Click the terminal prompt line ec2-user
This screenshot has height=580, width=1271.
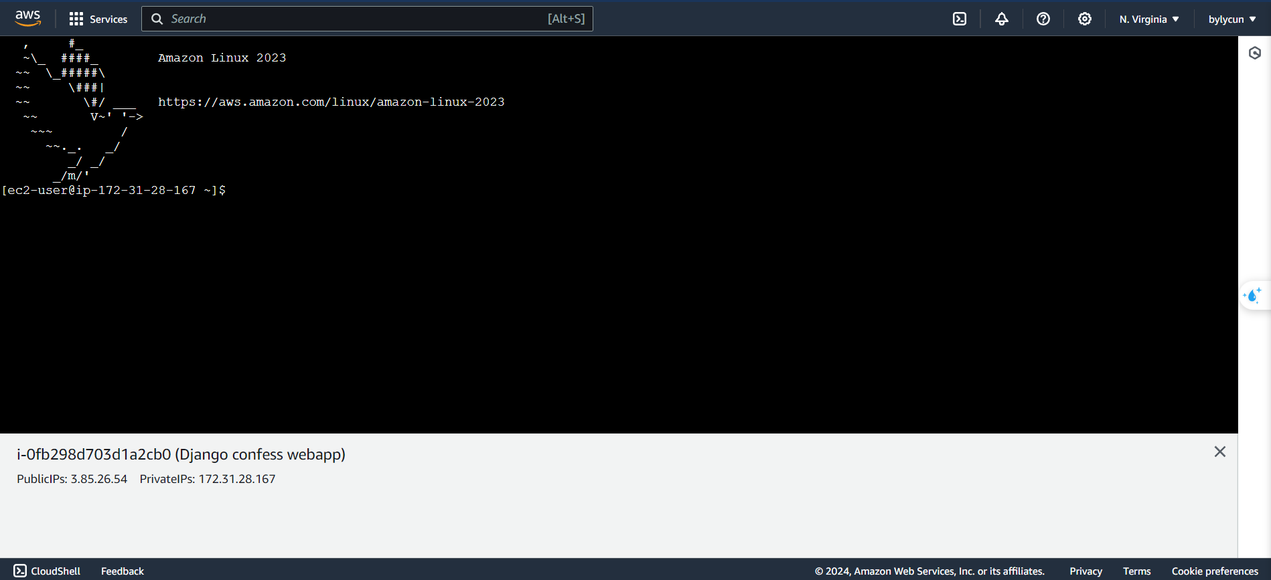pos(114,191)
